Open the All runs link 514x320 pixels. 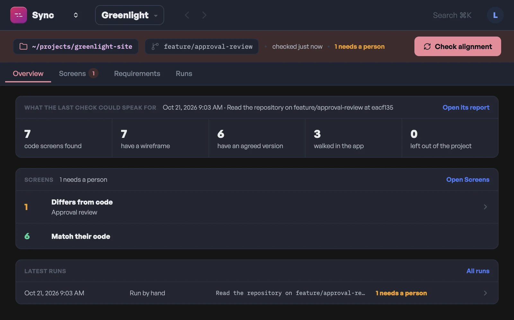tap(478, 271)
